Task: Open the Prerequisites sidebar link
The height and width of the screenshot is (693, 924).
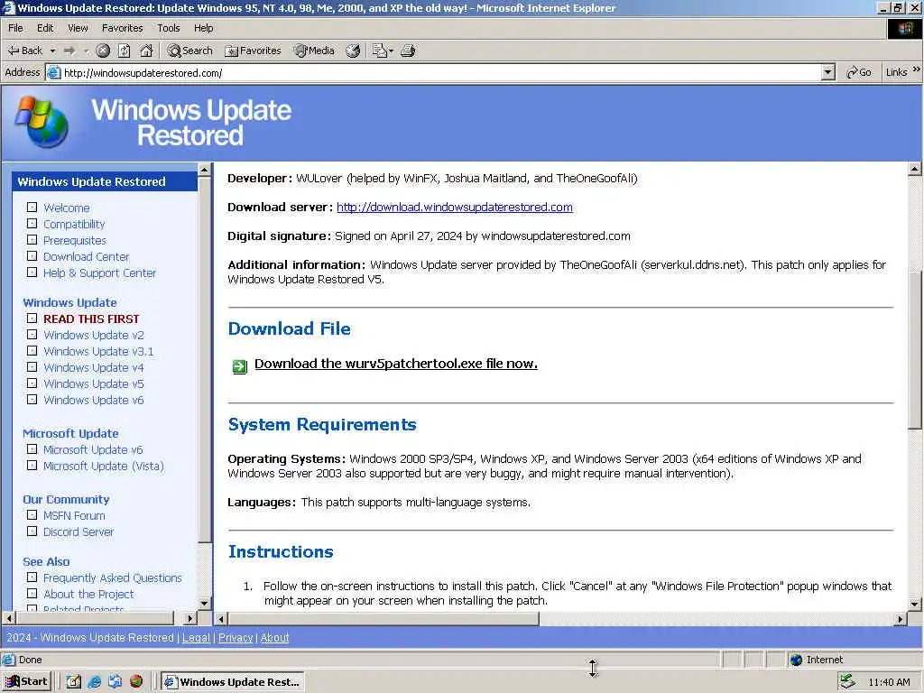Action: click(75, 240)
